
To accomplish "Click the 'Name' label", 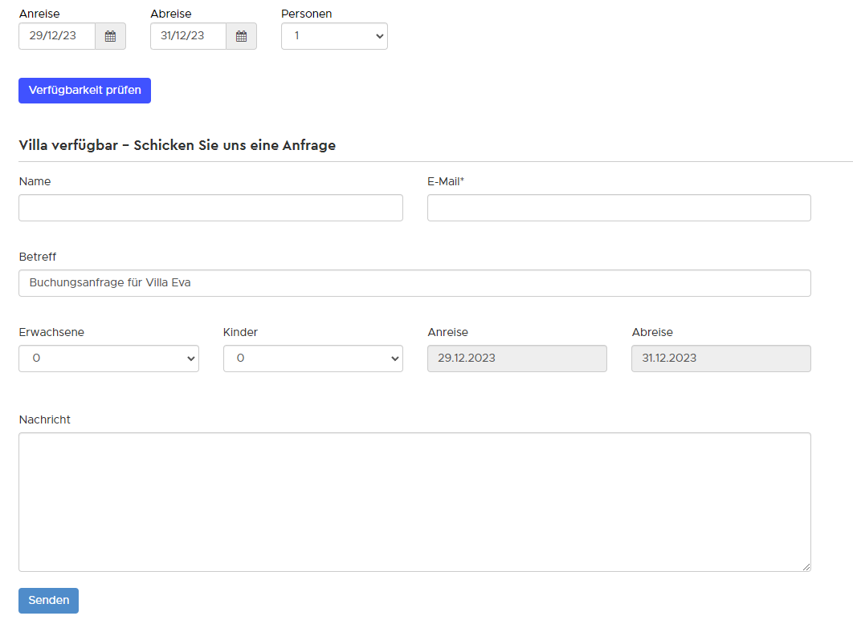I will coord(35,181).
